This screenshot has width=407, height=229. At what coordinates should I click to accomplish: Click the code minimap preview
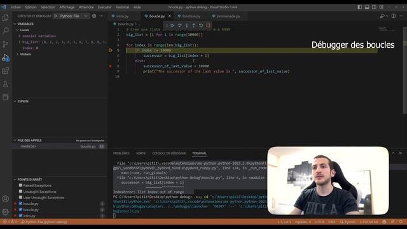(x=387, y=29)
